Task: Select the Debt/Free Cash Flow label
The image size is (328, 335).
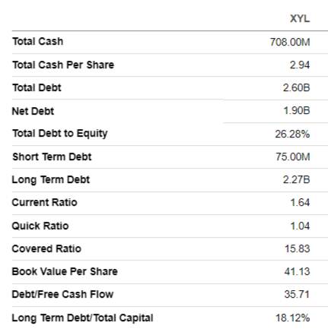Action: [x=62, y=294]
